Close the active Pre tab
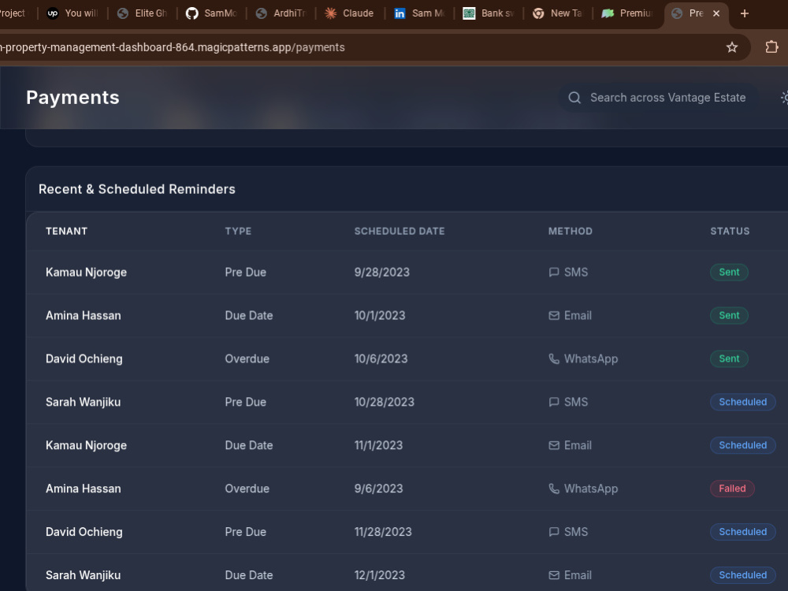 pos(716,13)
